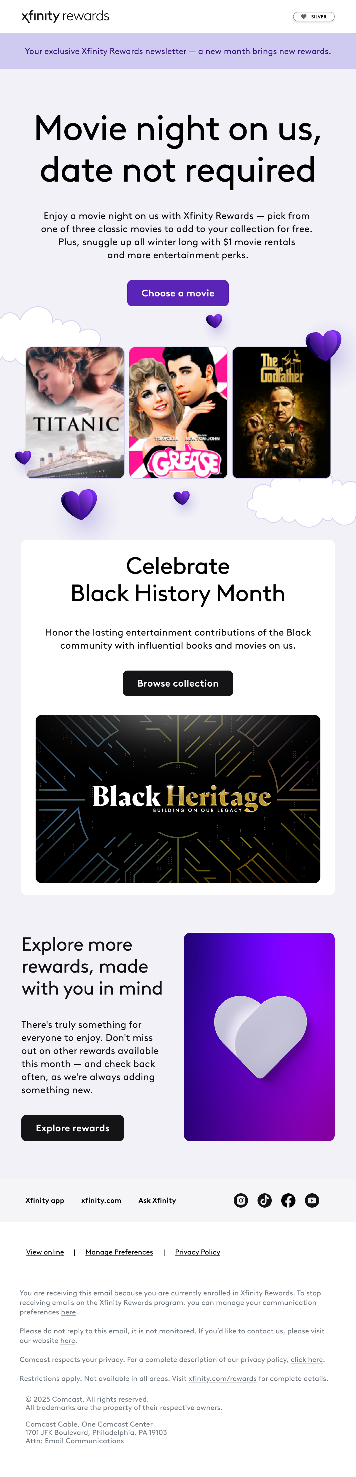Open the Manage Preferences link

point(119,1252)
